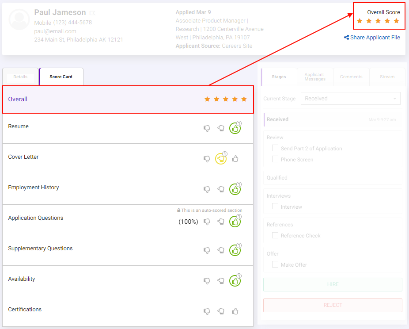This screenshot has width=409, height=329.
Task: Rate Resume as neutral
Action: [221, 128]
